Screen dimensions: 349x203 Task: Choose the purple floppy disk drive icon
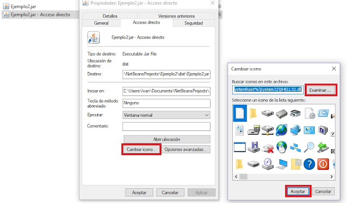pos(254,147)
